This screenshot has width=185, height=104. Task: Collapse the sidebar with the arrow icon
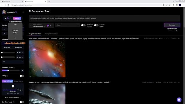23,12
